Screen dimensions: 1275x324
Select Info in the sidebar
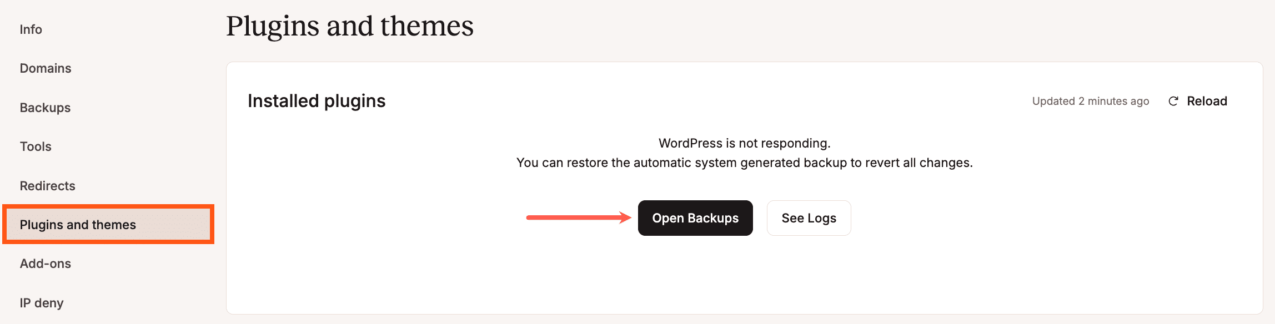point(31,29)
